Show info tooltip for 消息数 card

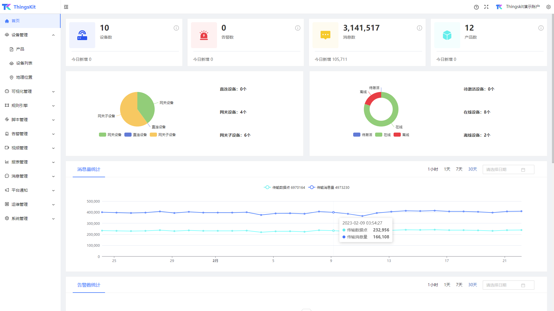(420, 28)
